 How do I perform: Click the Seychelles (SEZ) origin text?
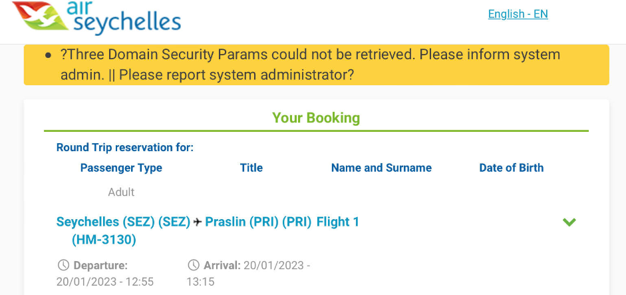coord(123,222)
